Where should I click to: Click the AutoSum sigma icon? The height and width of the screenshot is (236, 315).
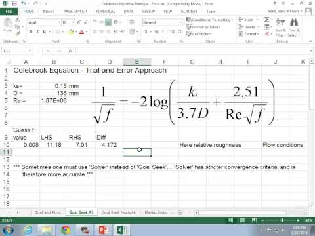coord(266,20)
